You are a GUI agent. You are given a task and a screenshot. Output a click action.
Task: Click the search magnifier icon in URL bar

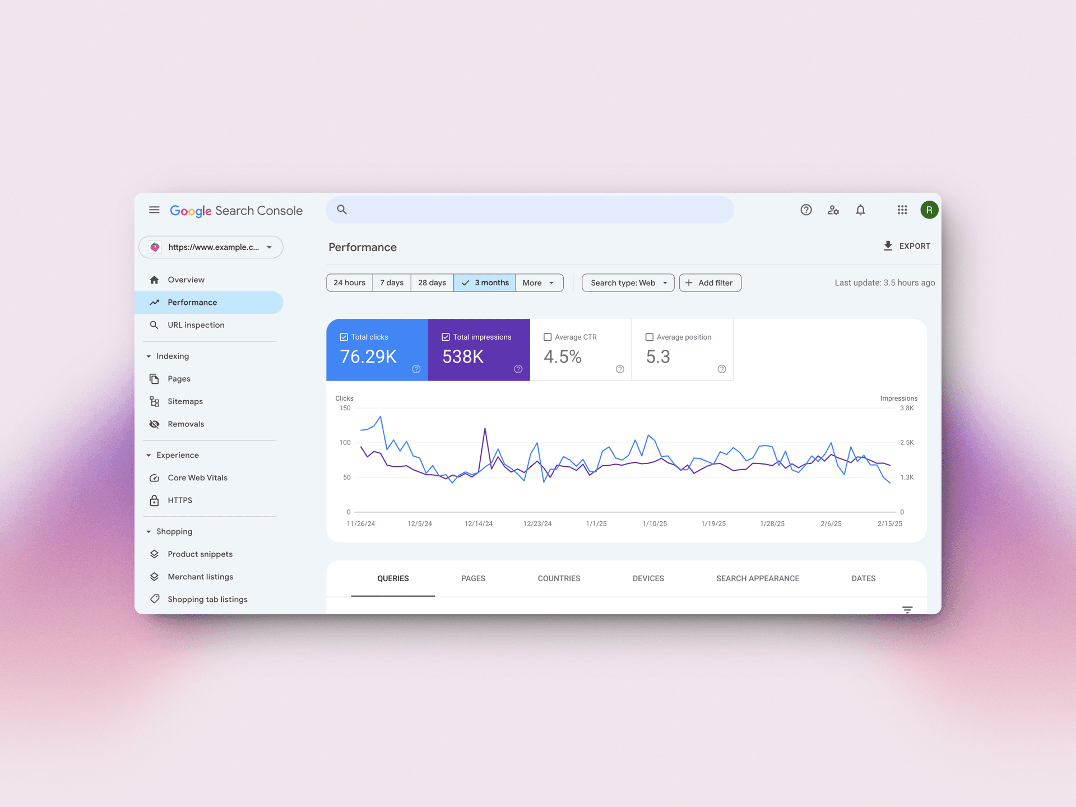pos(342,210)
